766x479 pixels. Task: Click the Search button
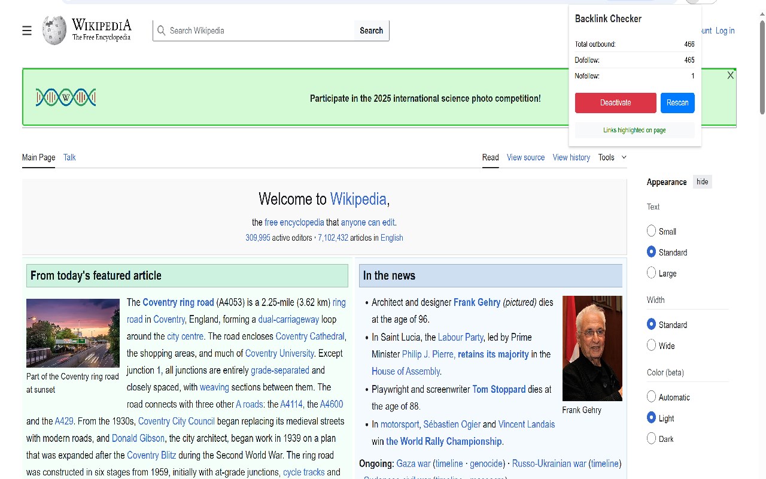pyautogui.click(x=371, y=31)
